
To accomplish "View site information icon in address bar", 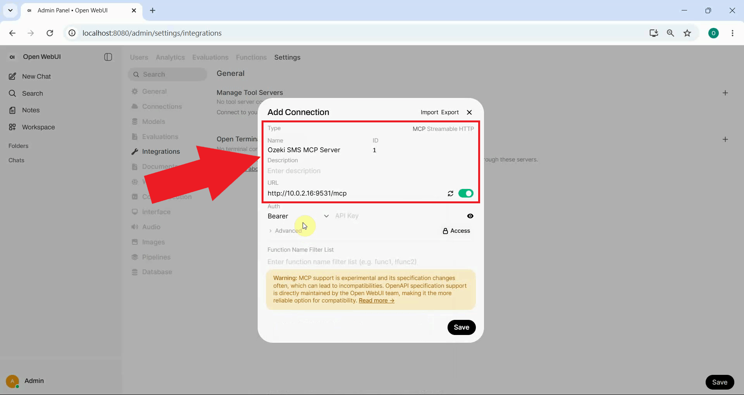I will [x=72, y=33].
